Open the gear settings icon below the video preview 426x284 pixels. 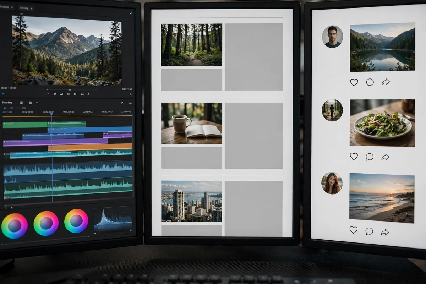click(x=131, y=94)
